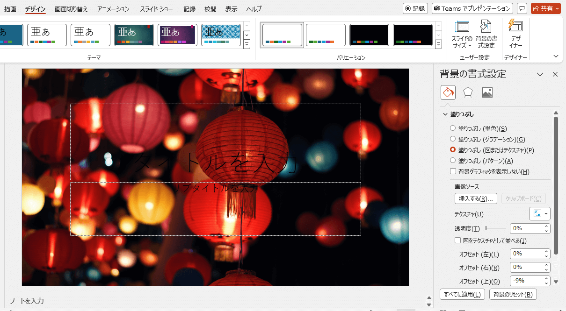Image resolution: width=566 pixels, height=311 pixels.
Task: Open the アニメーション tab
Action: click(113, 9)
